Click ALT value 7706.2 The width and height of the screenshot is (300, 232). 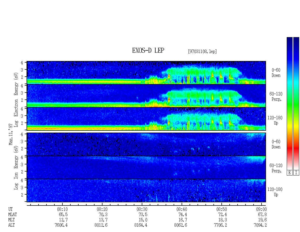point(220,225)
